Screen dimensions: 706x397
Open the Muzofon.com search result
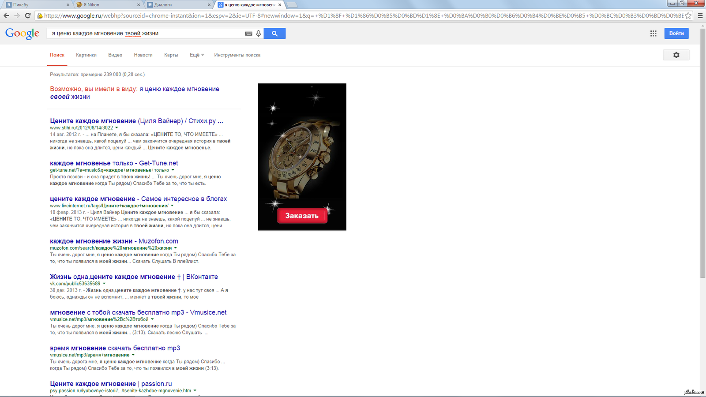[x=114, y=241]
